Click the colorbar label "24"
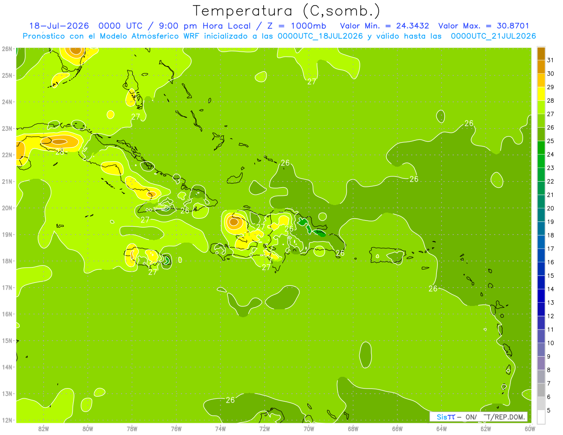 tap(550, 154)
